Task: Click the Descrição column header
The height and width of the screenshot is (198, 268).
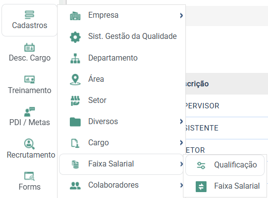Action: 197,84
